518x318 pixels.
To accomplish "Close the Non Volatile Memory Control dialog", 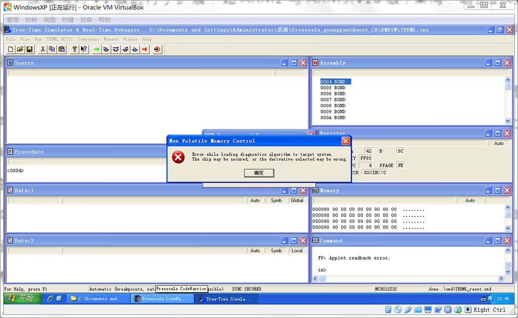I will [345, 141].
